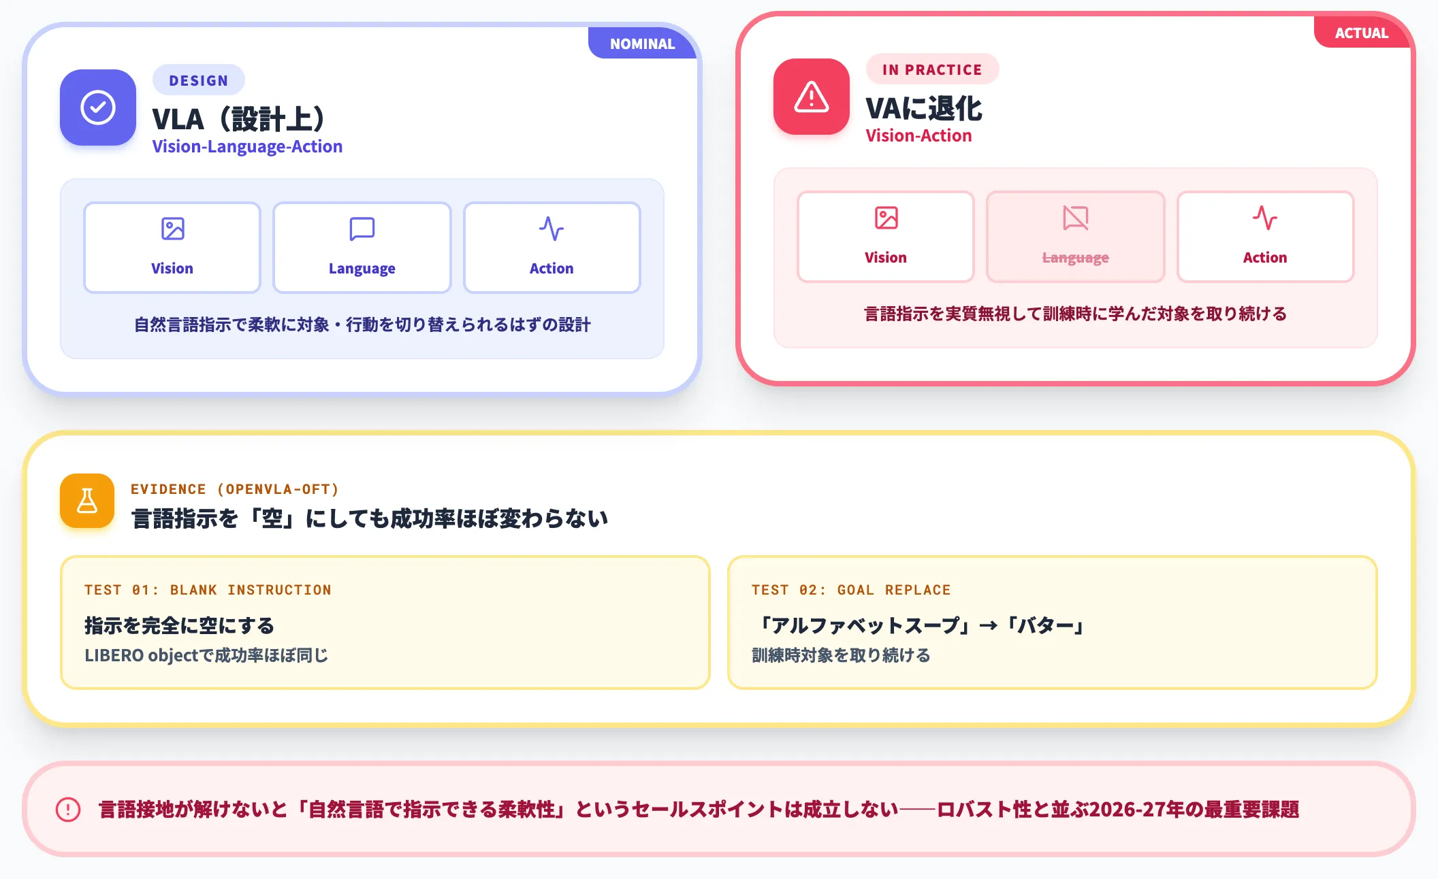The image size is (1438, 879).
Task: Click 訓練時対象を取り続ける text
Action: [841, 655]
